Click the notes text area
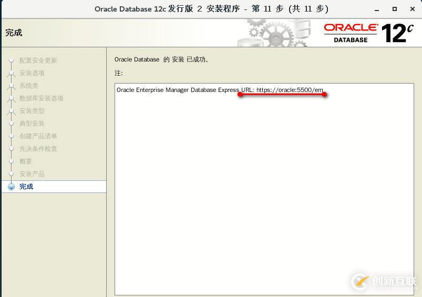 pyautogui.click(x=264, y=189)
